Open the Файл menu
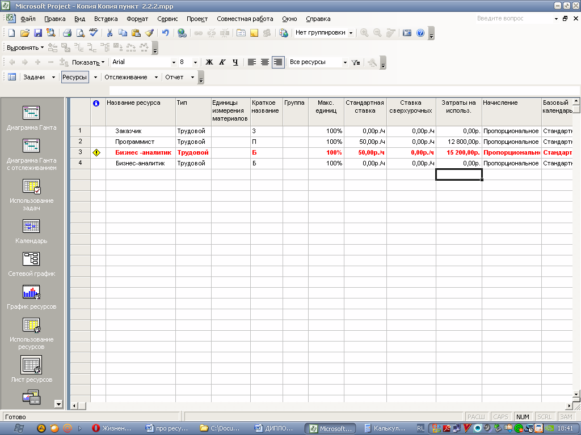Image resolution: width=581 pixels, height=435 pixels. point(28,19)
